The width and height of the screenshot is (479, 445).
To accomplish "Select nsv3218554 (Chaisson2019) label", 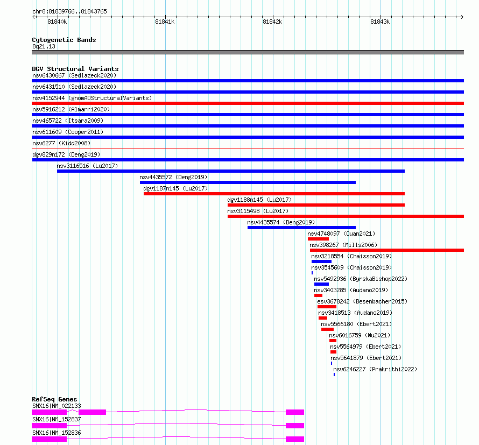I will pos(351,256).
